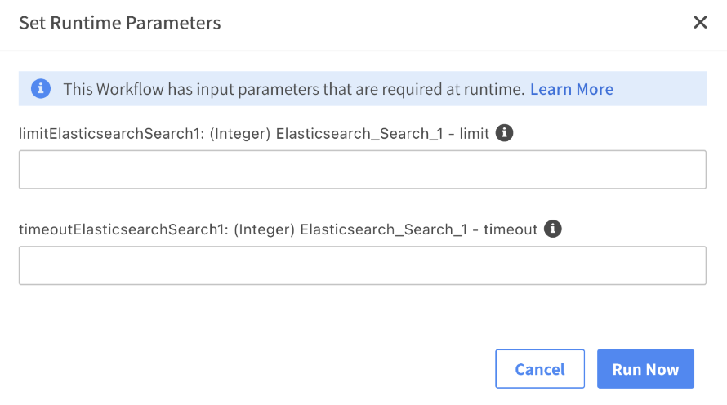Image resolution: width=727 pixels, height=405 pixels.
Task: Click the Set Runtime Parameters title
Action: (120, 23)
